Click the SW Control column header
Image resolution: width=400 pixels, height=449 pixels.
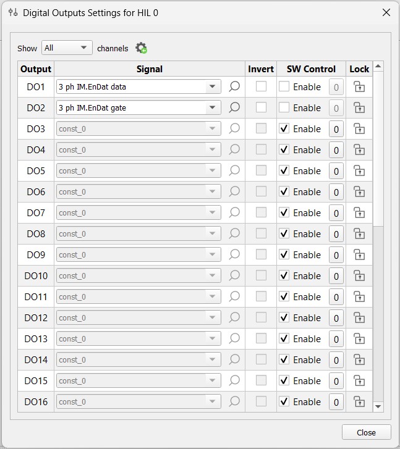click(x=311, y=69)
